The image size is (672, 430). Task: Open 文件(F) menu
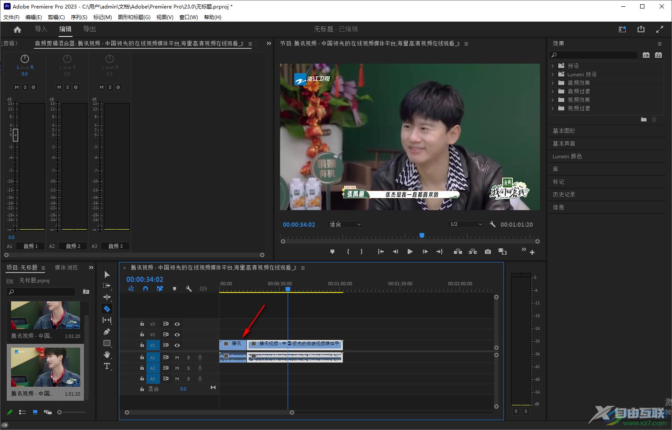tap(11, 17)
